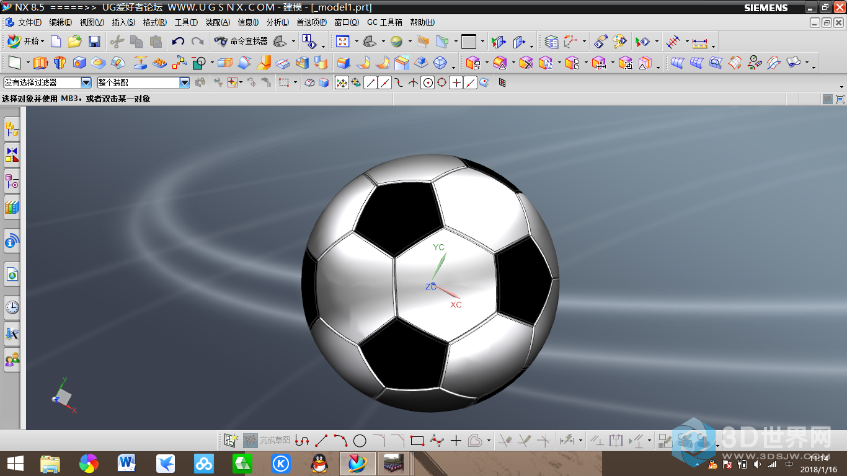Screen dimensions: 847x476
Task: Open the Internet Explorer sidebar tab
Action: click(x=12, y=273)
